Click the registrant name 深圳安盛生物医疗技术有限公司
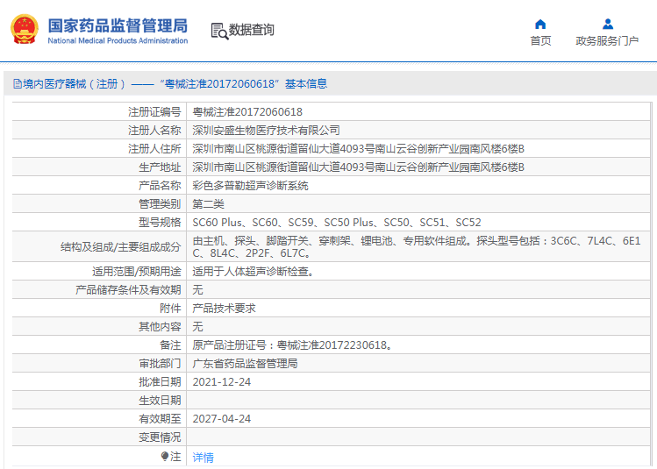The image size is (657, 469). tap(266, 131)
